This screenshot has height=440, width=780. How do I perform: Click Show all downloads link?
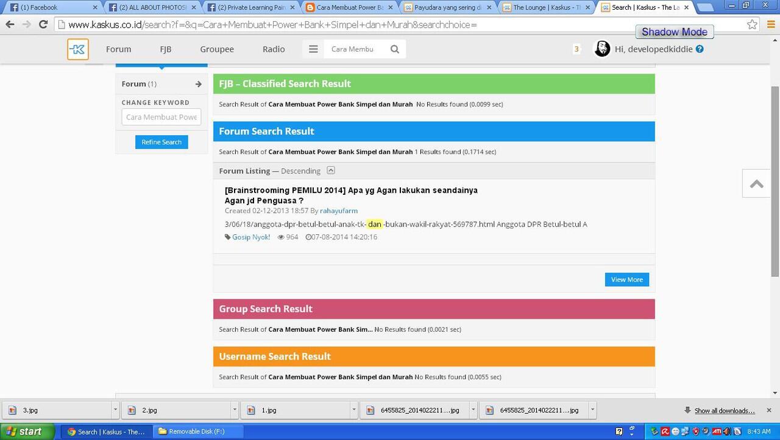(x=725, y=411)
